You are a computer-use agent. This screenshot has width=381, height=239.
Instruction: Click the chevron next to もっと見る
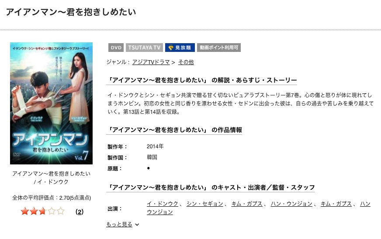pyautogui.click(x=137, y=225)
